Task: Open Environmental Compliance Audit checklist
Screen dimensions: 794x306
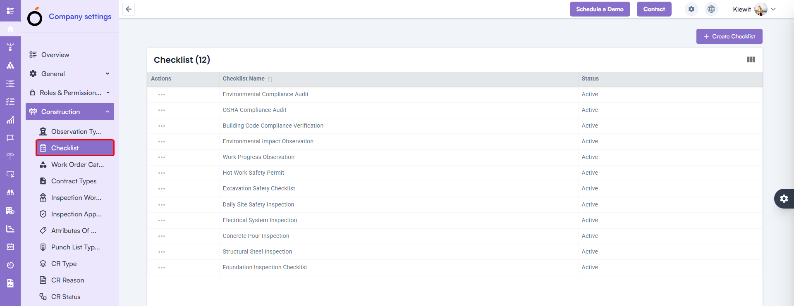Action: pos(265,94)
